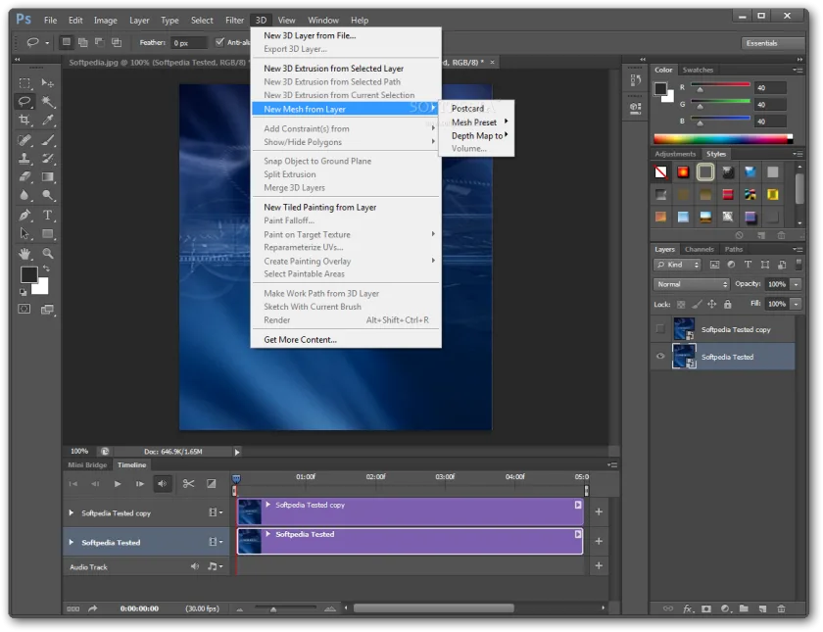823x632 pixels.
Task: Click Get More Content menu item
Action: (x=300, y=340)
